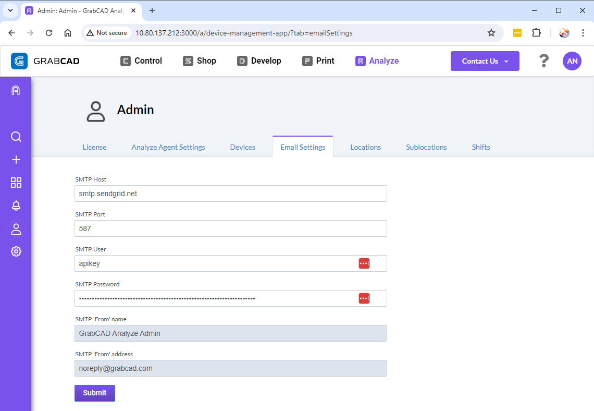Switch to the Locations tab
The height and width of the screenshot is (411, 594).
366,147
